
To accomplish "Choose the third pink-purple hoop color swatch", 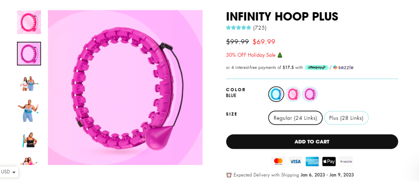I will click(x=310, y=94).
